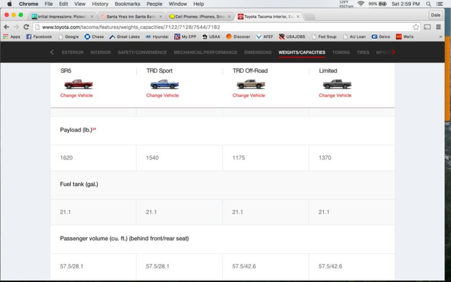Switch to Initial Impressions tab
The height and width of the screenshot is (282, 451).
[x=63, y=16]
